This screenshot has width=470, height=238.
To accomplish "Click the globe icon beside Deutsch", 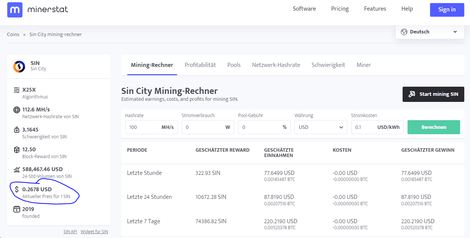I will (404, 32).
